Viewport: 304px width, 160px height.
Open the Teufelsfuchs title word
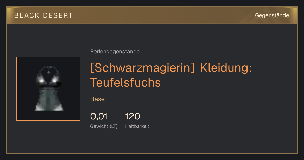[x=125, y=83]
